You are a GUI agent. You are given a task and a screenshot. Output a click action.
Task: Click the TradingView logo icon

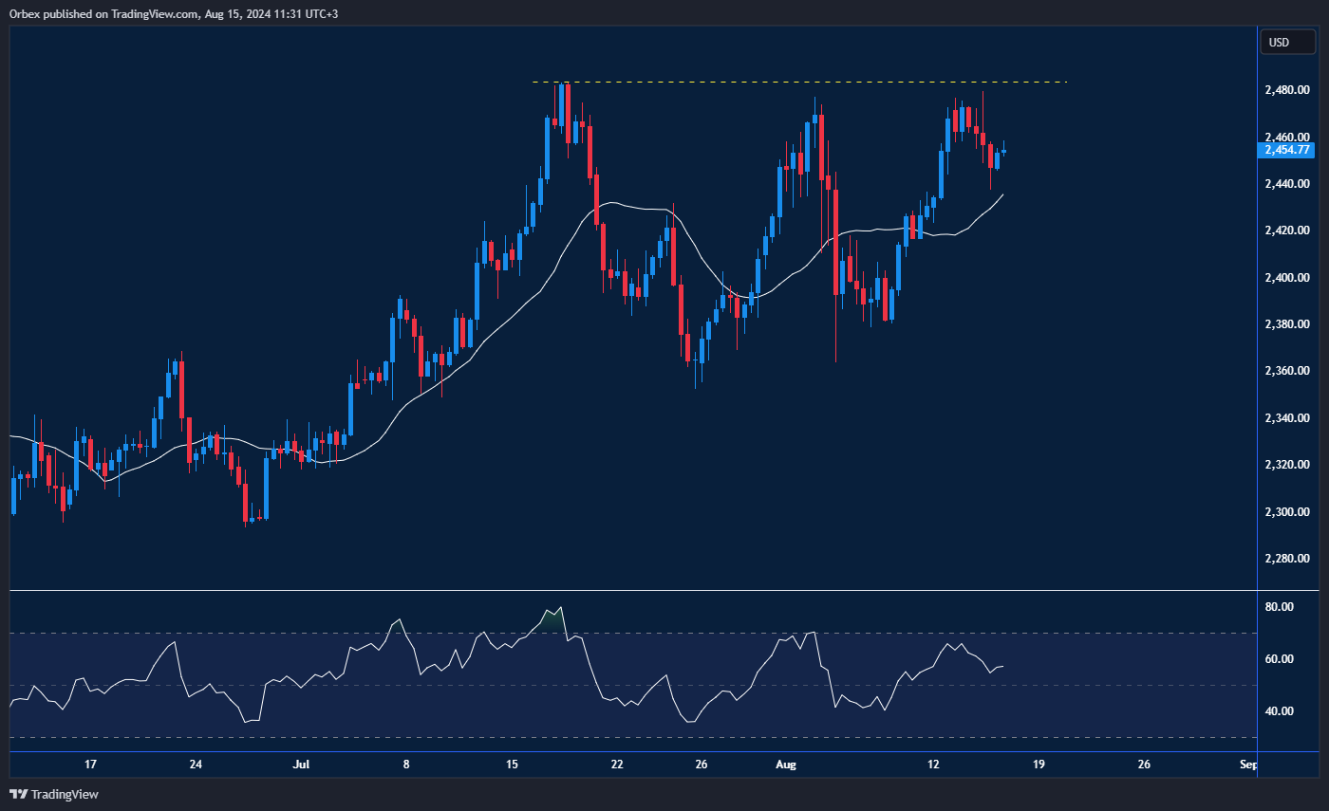pyautogui.click(x=16, y=795)
